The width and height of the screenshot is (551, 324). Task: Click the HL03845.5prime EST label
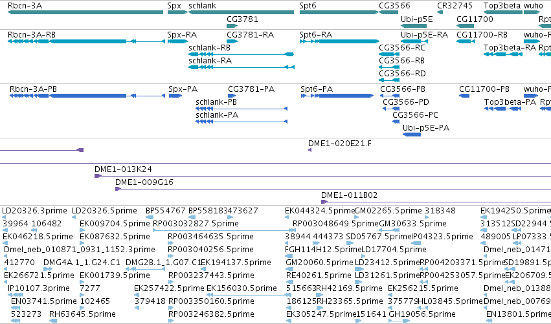450,301
